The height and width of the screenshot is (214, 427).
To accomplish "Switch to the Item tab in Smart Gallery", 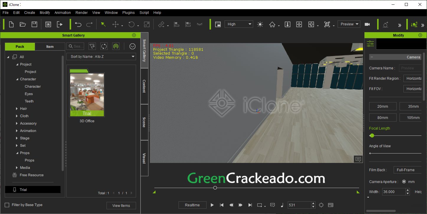I will click(50, 46).
